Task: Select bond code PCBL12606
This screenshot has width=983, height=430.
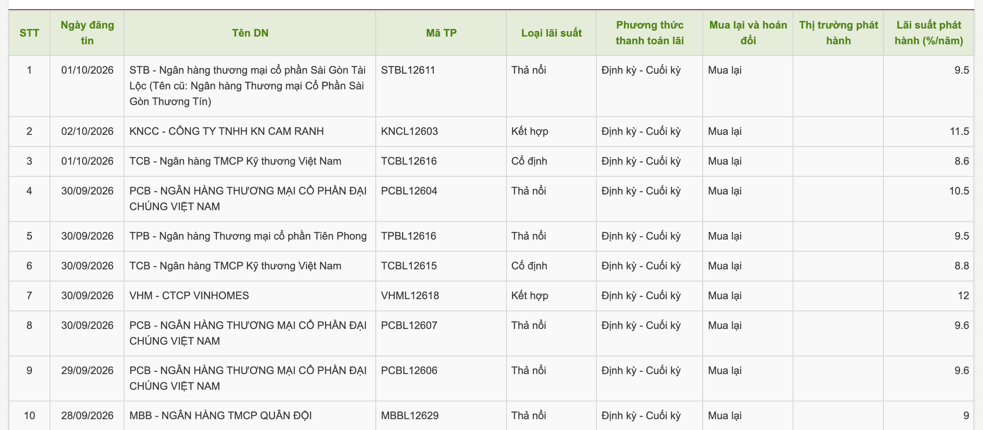Action: 409,371
